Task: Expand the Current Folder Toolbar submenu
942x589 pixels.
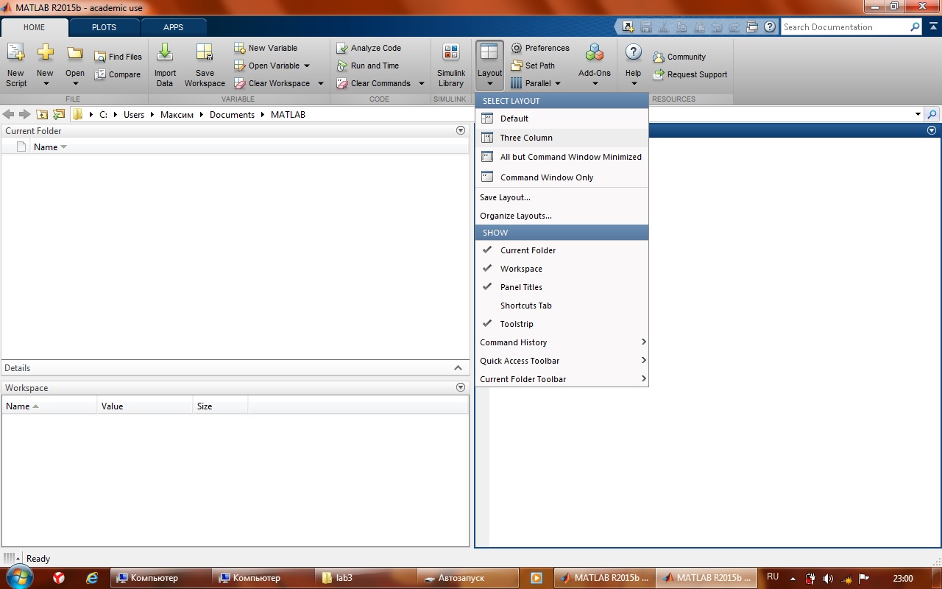Action: 562,379
